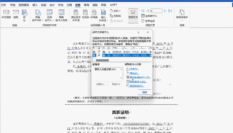Expand the 选择收件人 dropdown arrow

pos(53,20)
